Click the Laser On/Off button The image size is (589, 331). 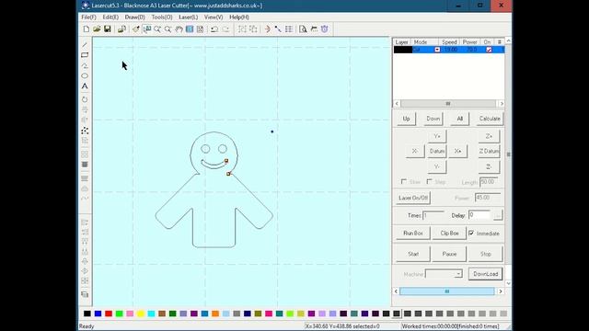(413, 198)
